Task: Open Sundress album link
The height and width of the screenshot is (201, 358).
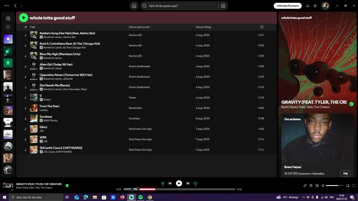Action: click(x=134, y=118)
